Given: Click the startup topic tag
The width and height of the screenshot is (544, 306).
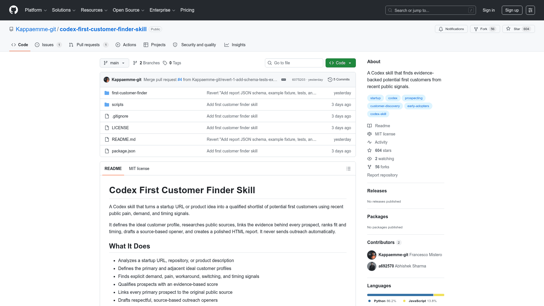Looking at the screenshot, I should click(x=375, y=98).
